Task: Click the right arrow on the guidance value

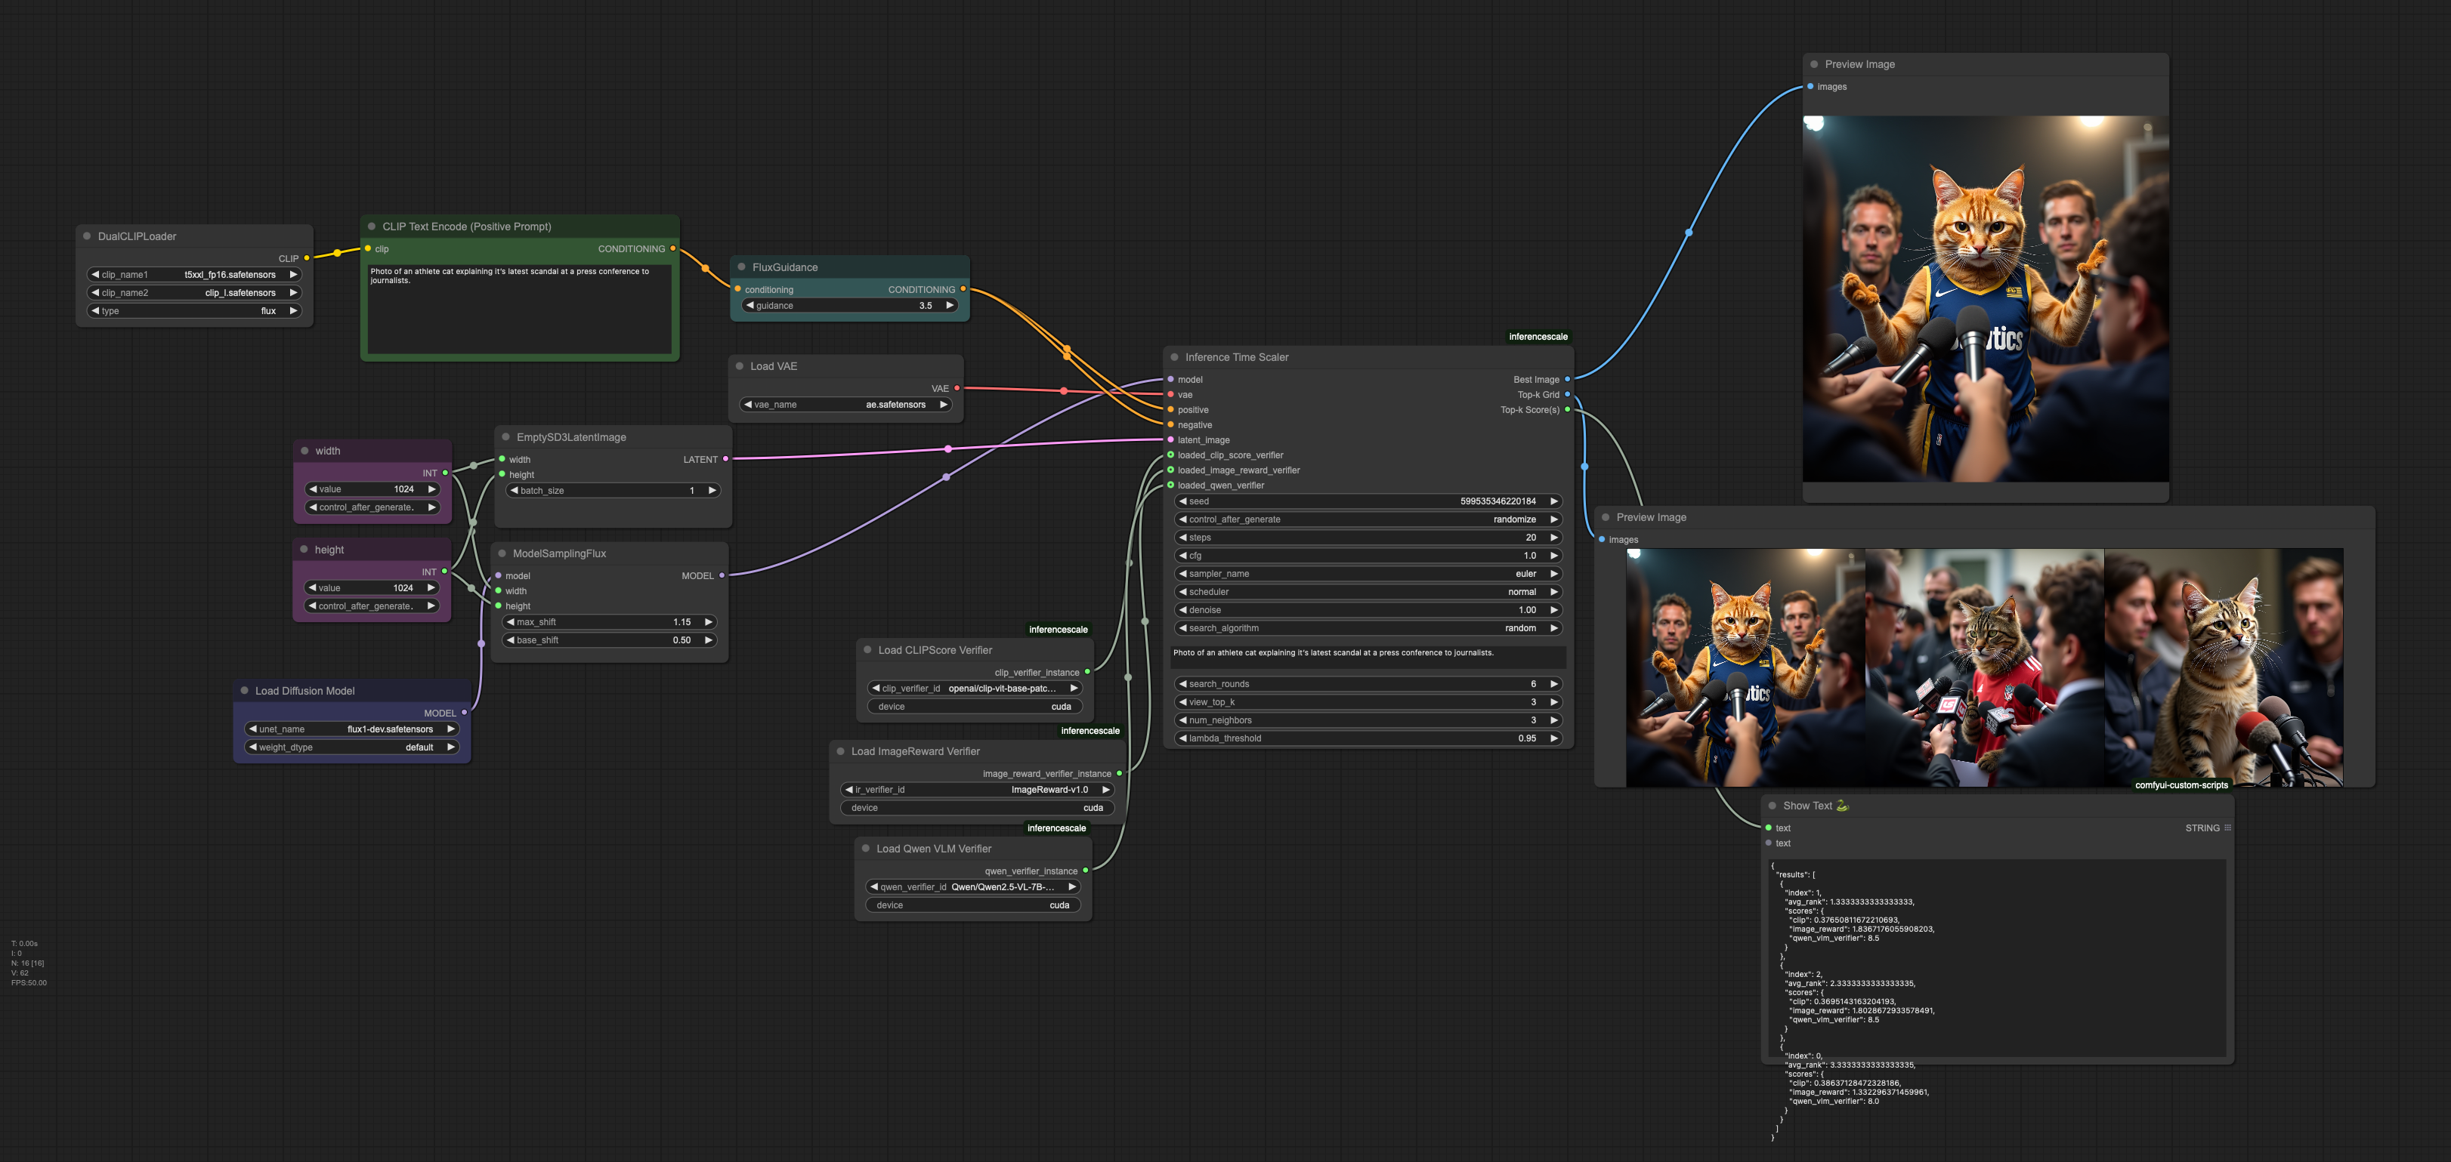Action: pos(950,307)
